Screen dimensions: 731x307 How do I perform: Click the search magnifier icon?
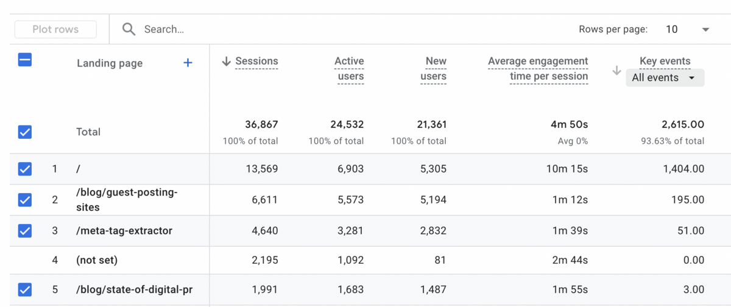coord(129,29)
